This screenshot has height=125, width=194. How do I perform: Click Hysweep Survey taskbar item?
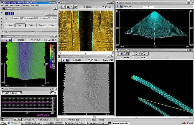(x=119, y=123)
